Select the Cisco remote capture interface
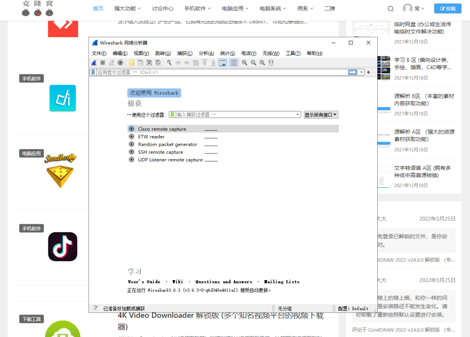The height and width of the screenshot is (337, 470). point(233,129)
